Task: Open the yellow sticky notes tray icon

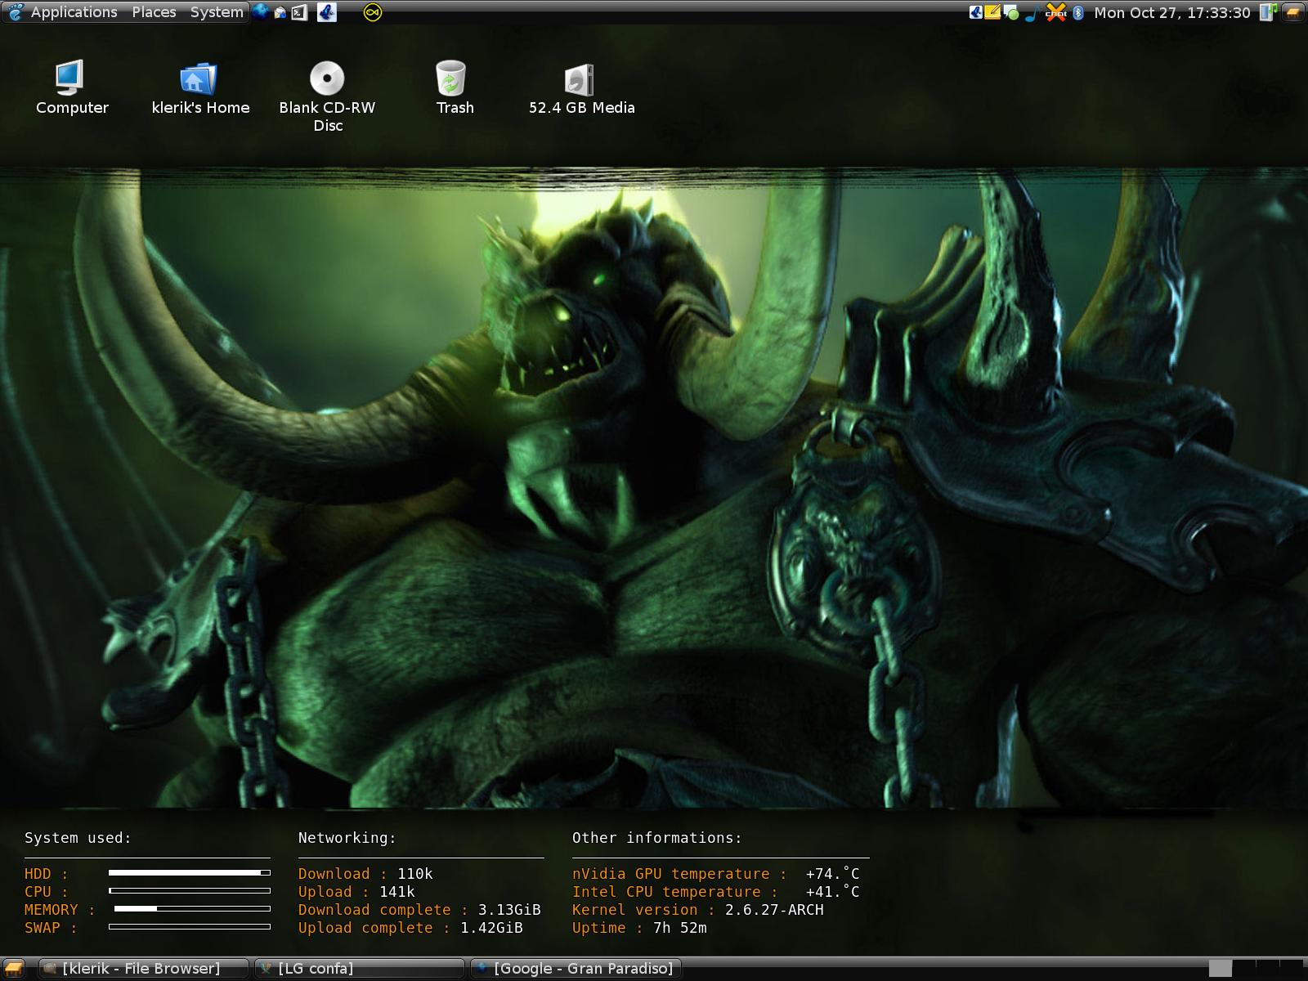Action: (992, 12)
